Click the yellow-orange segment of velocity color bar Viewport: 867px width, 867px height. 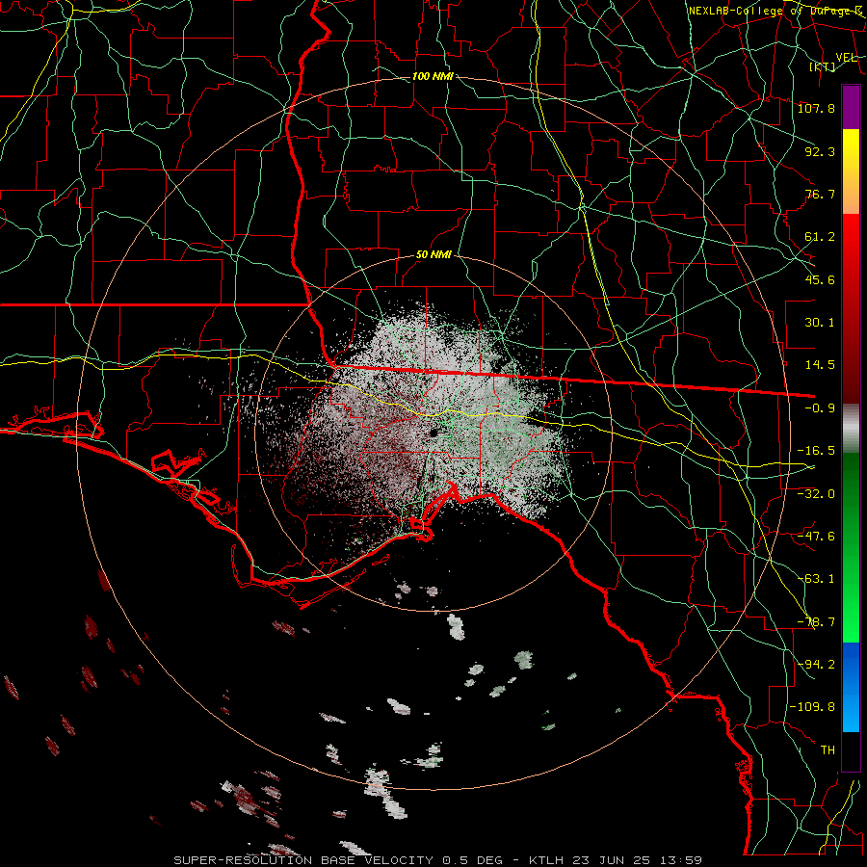click(851, 171)
